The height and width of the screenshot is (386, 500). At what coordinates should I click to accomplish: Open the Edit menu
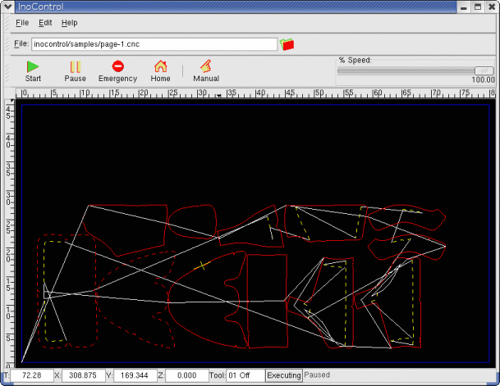(45, 23)
